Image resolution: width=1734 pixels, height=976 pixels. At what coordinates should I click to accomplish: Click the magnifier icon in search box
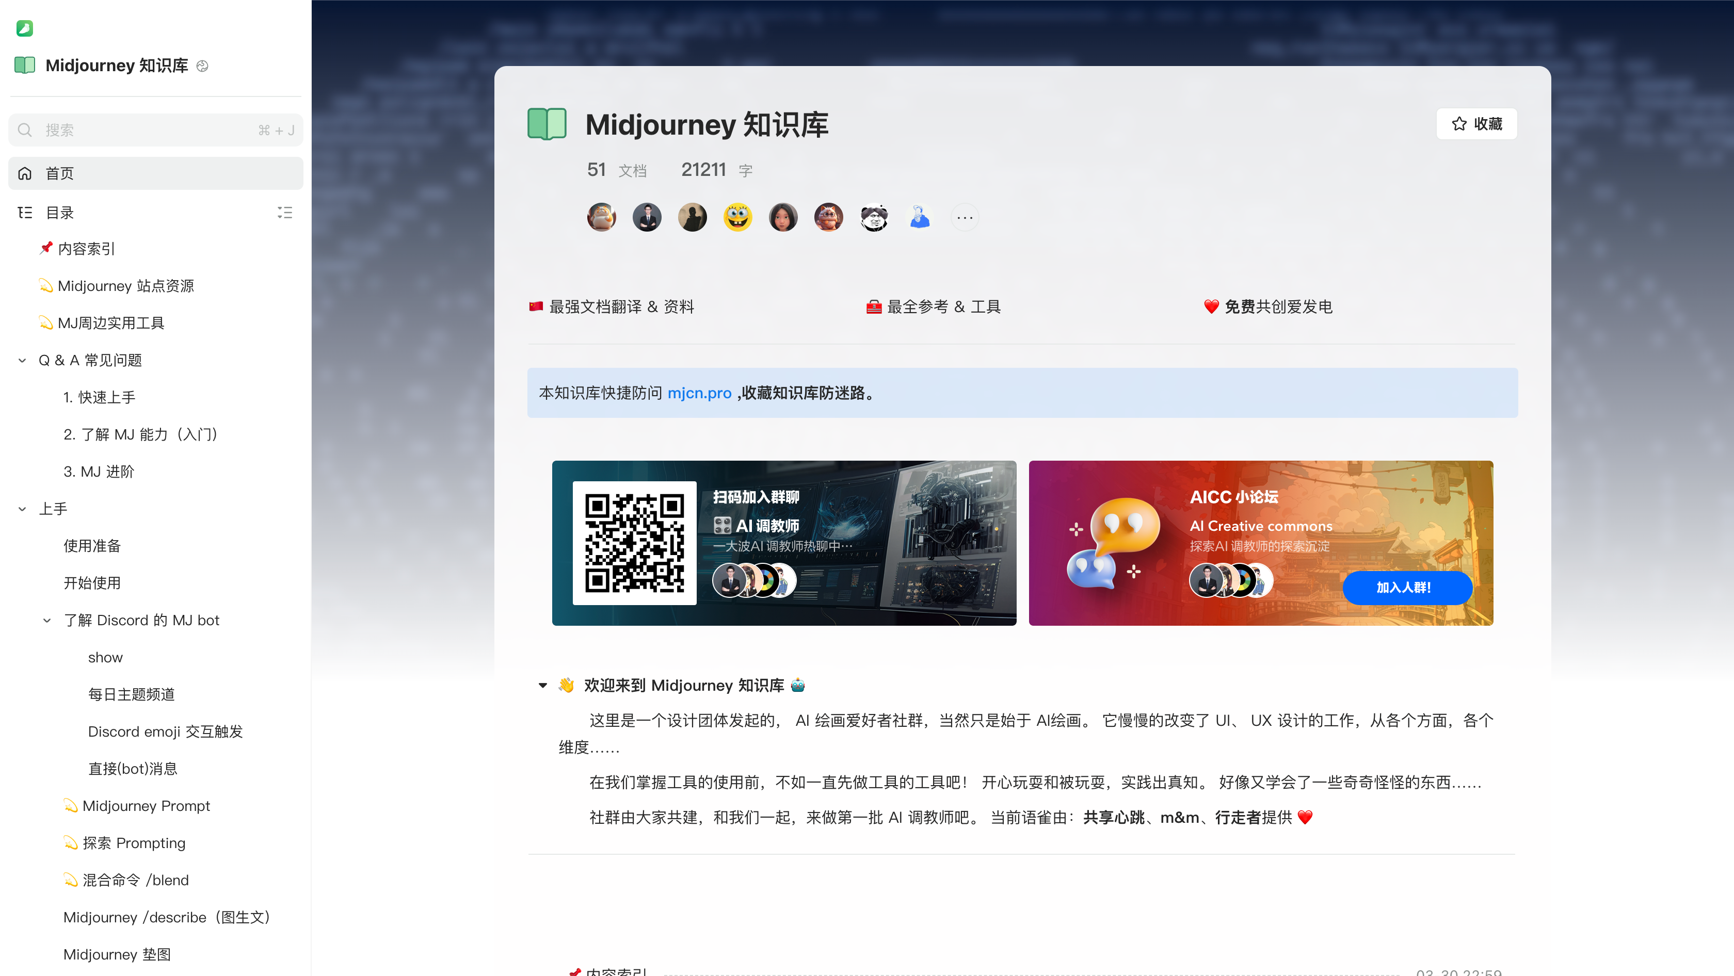click(25, 130)
